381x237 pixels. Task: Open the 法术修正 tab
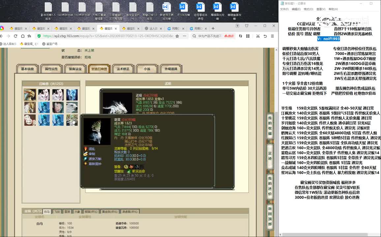(123, 69)
